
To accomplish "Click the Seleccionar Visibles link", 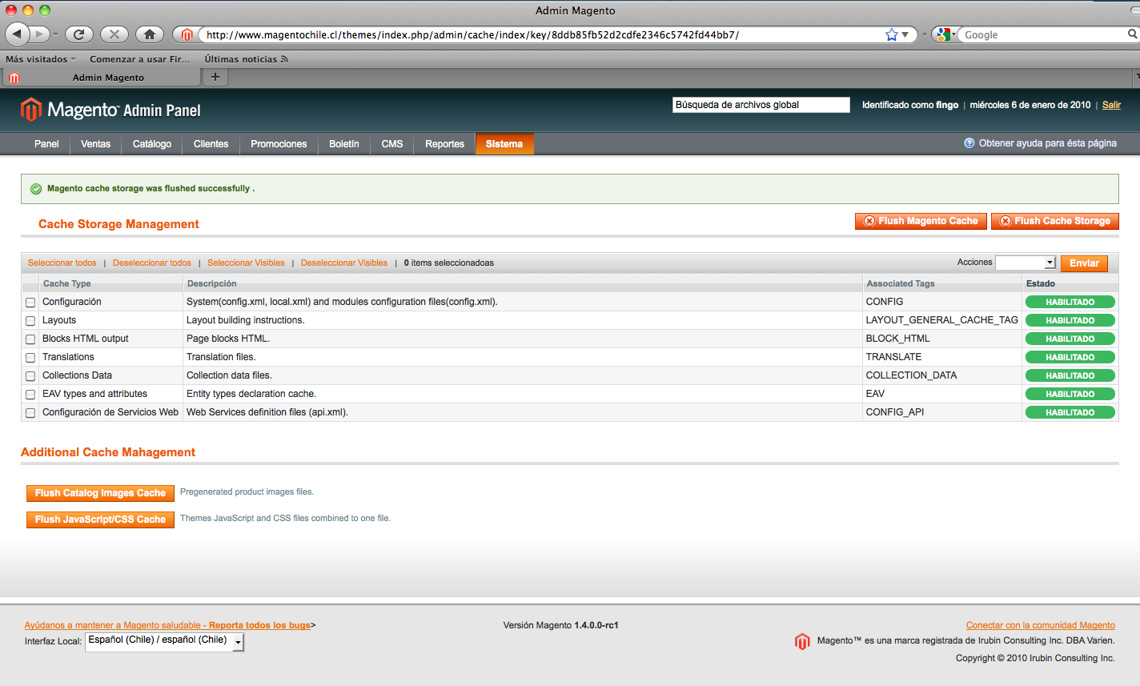I will point(246,263).
